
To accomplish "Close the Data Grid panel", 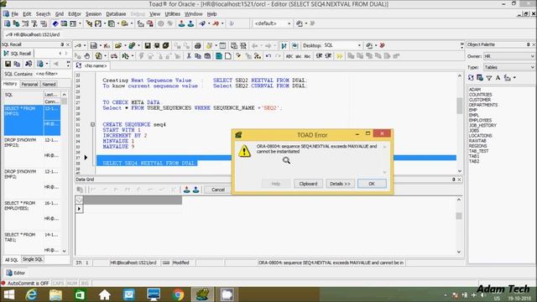I will tap(459, 180).
